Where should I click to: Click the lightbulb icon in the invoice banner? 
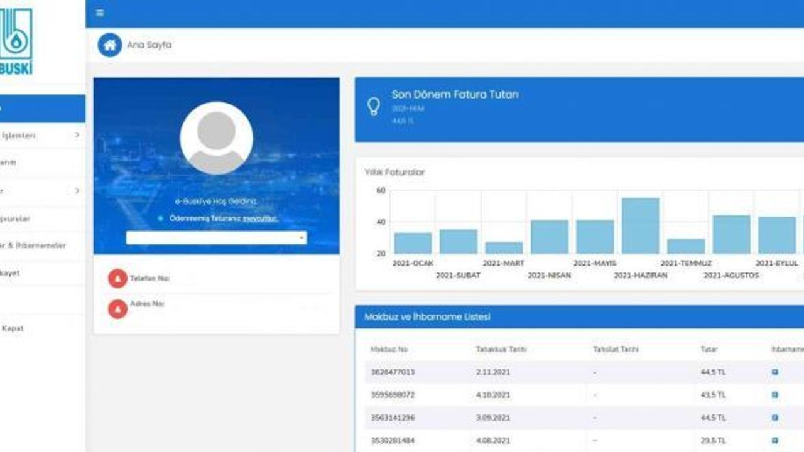(x=374, y=107)
